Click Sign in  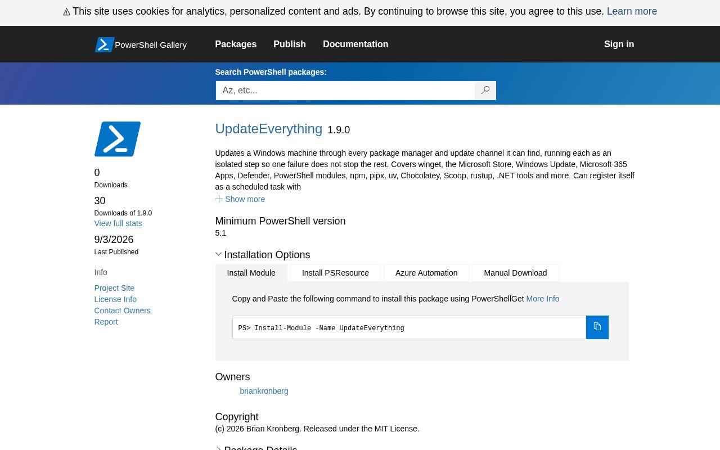coord(619,44)
